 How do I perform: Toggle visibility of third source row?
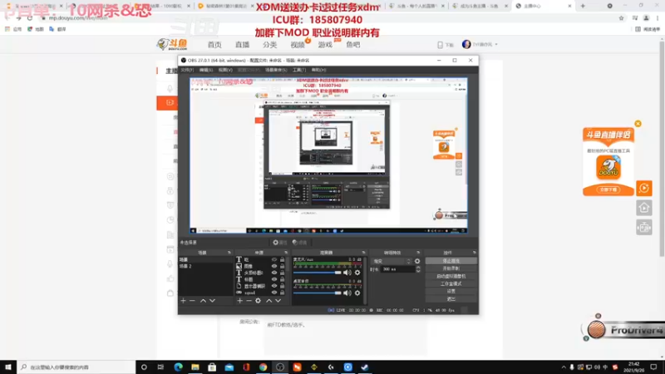tap(274, 273)
